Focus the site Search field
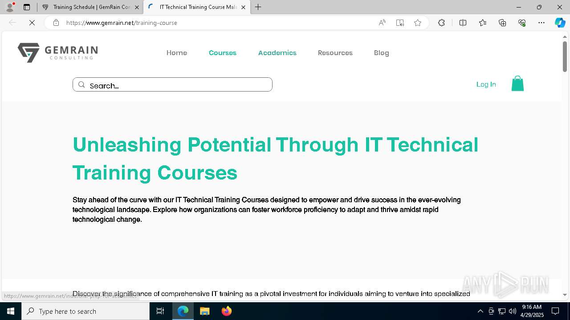The image size is (570, 320). [x=172, y=84]
